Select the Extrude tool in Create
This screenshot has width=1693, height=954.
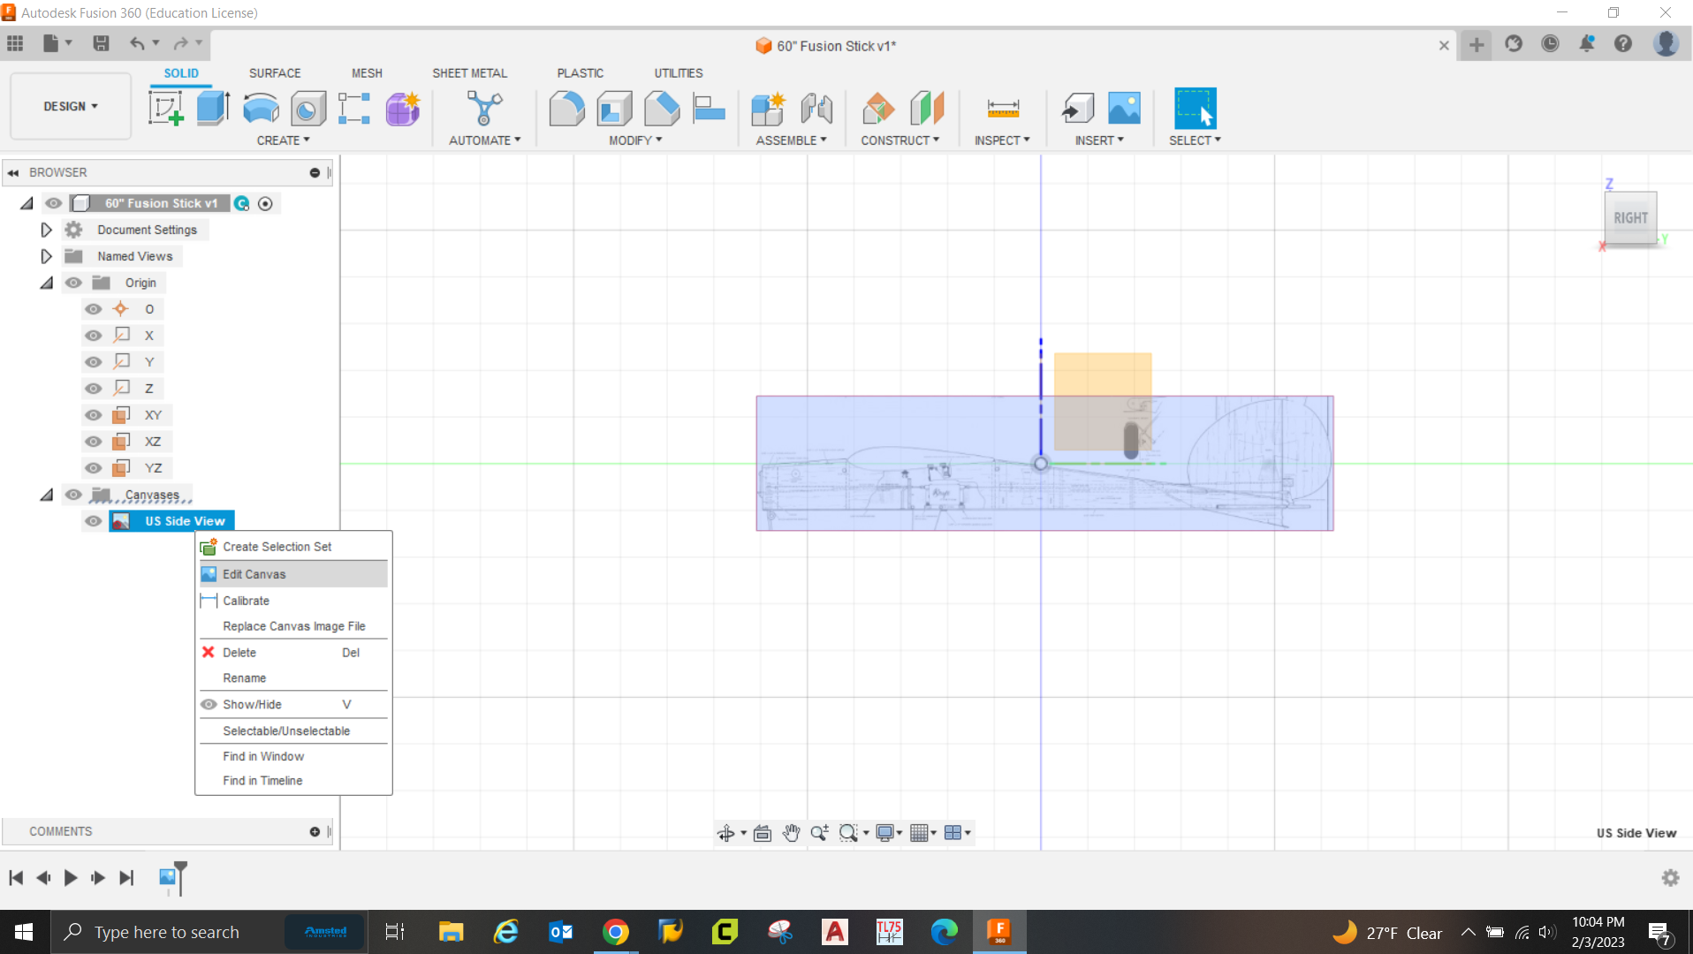click(213, 109)
